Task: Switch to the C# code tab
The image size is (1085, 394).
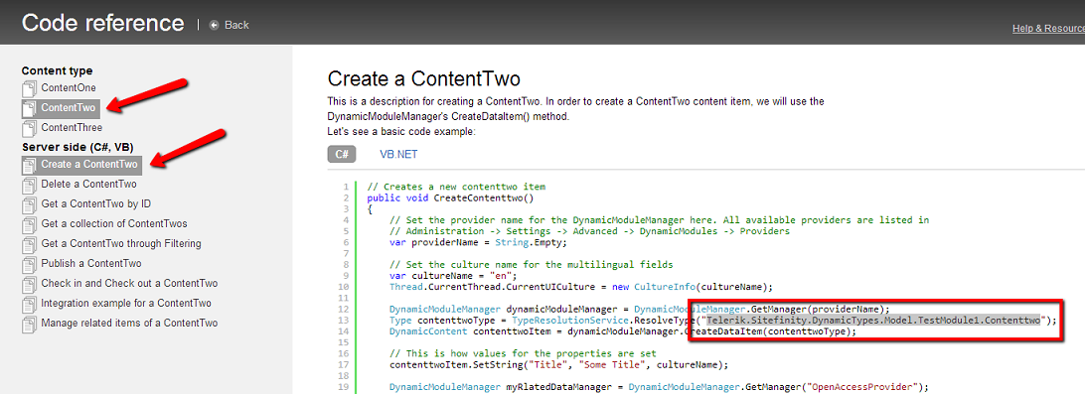Action: 342,154
